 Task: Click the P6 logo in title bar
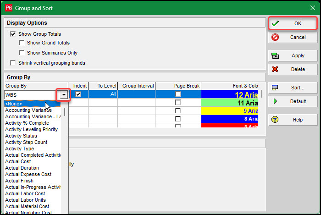pos(9,8)
